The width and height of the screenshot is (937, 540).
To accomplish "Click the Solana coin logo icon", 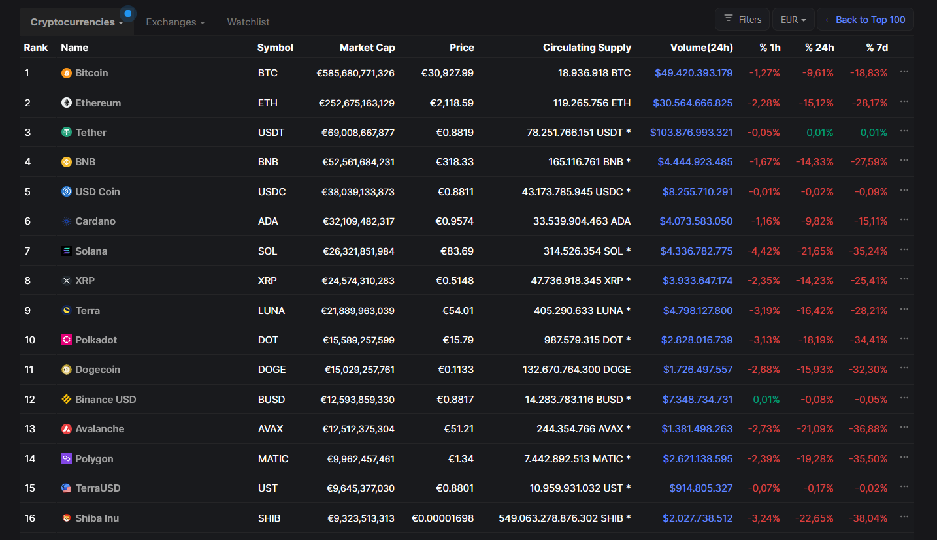I will 67,251.
